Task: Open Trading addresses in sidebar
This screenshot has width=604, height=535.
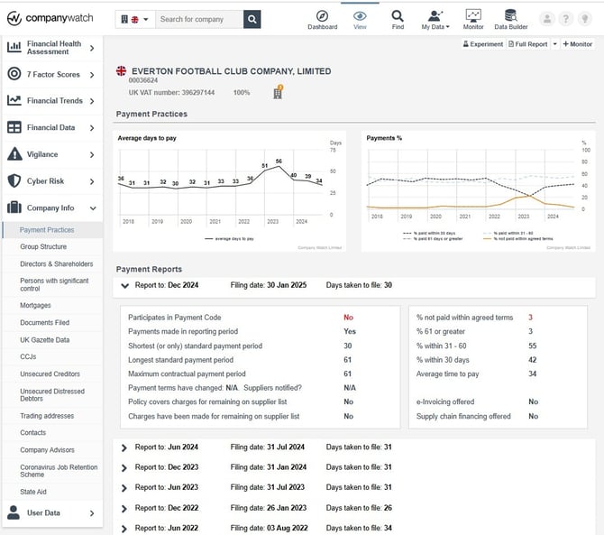Action: [x=47, y=416]
